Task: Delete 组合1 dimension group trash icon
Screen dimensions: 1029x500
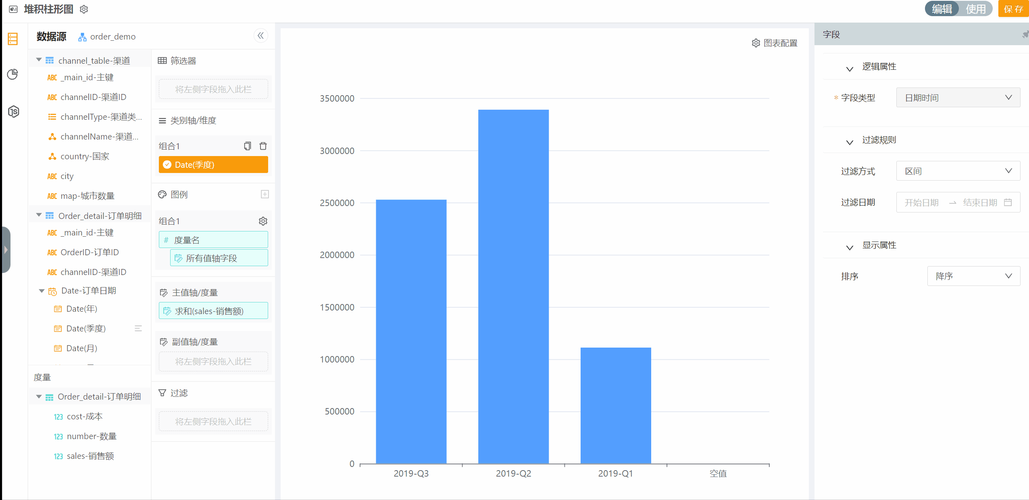Action: 263,146
